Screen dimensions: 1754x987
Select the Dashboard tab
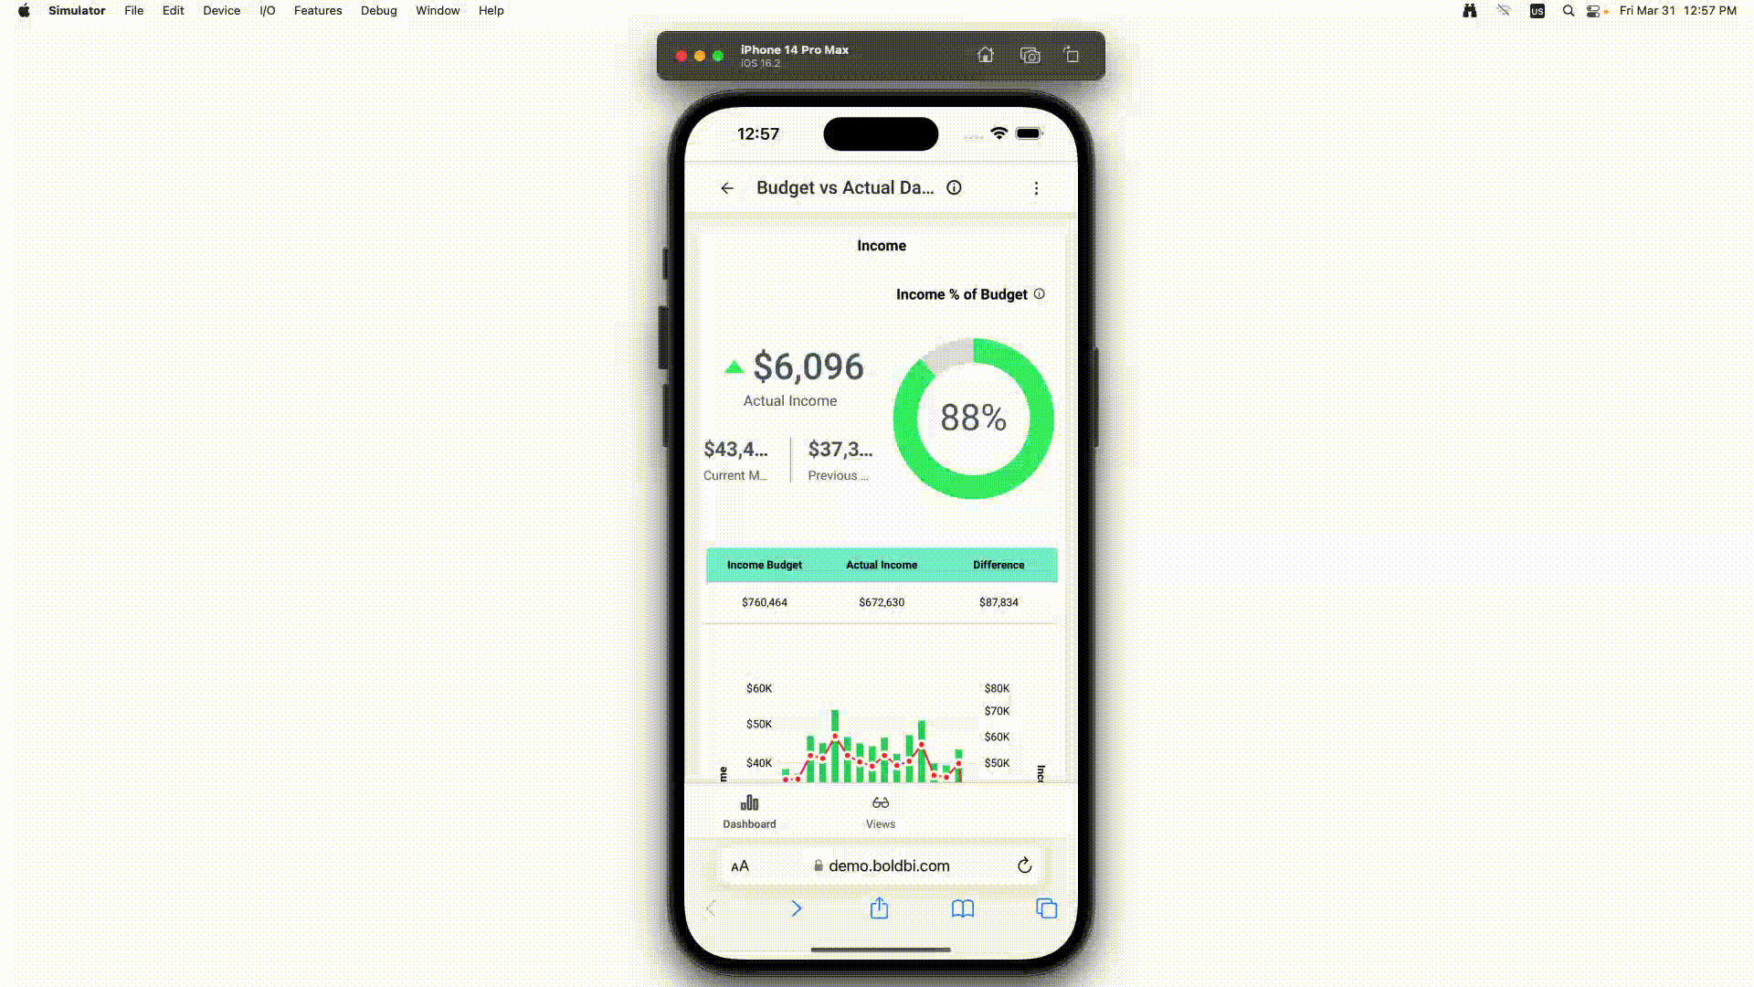[749, 810]
